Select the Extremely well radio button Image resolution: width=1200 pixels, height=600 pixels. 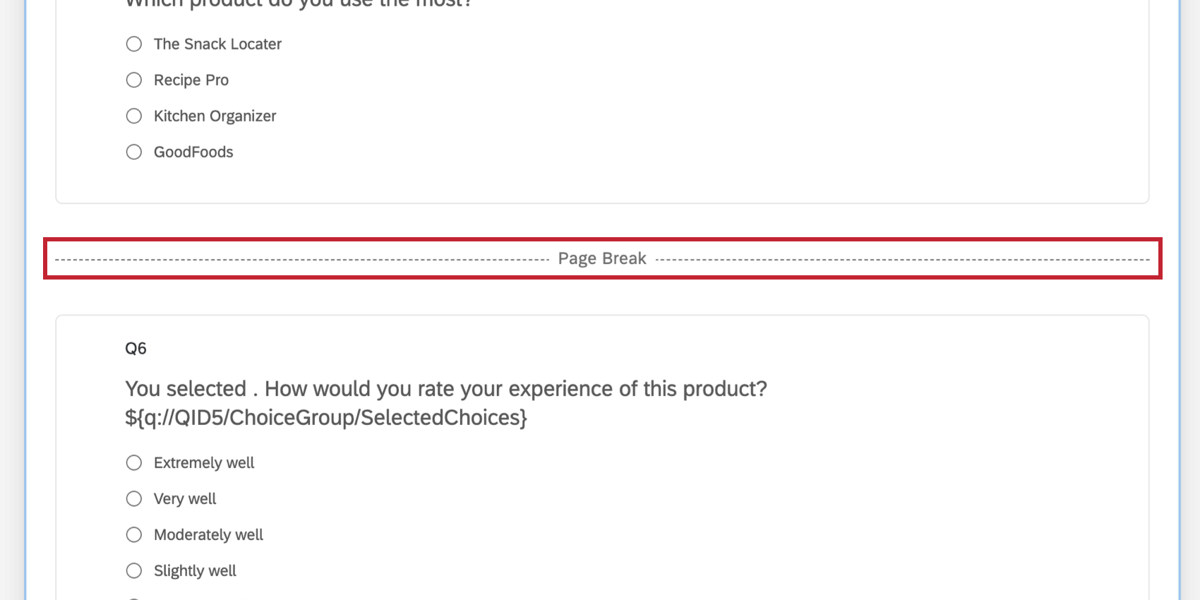[x=134, y=462]
